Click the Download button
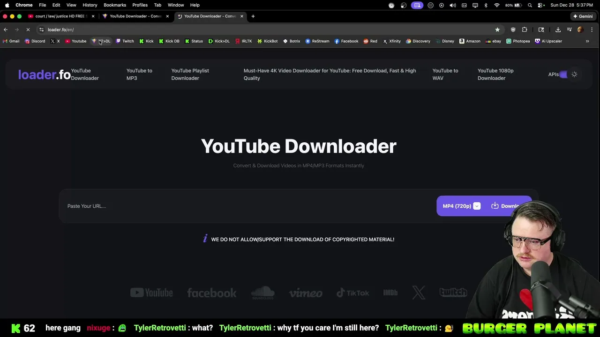The image size is (600, 337). tap(508, 206)
